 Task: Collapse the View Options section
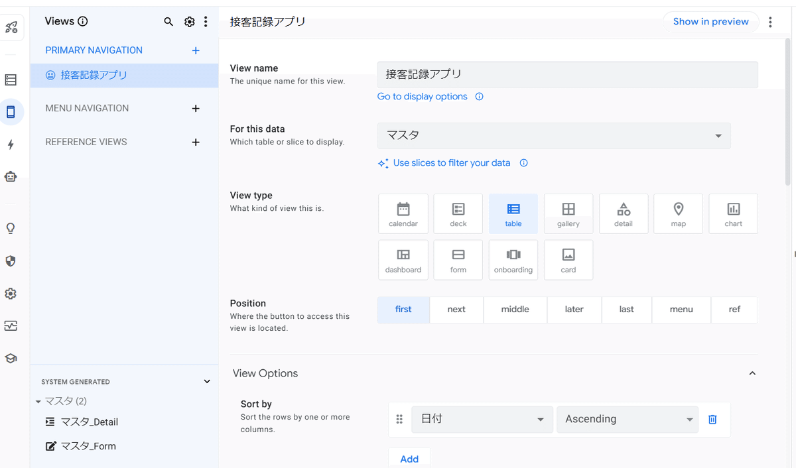tap(752, 374)
